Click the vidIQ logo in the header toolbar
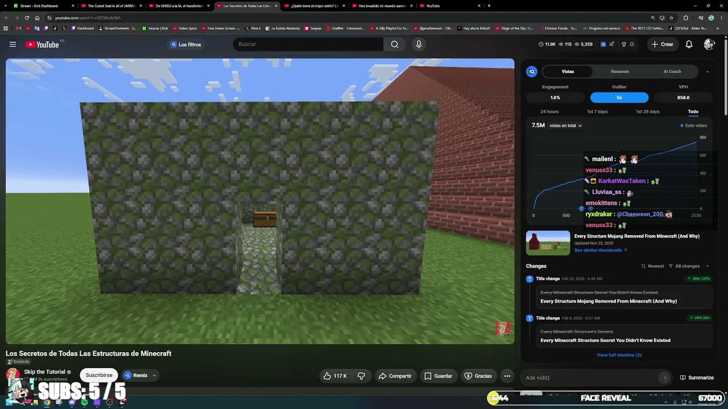 tap(603, 44)
